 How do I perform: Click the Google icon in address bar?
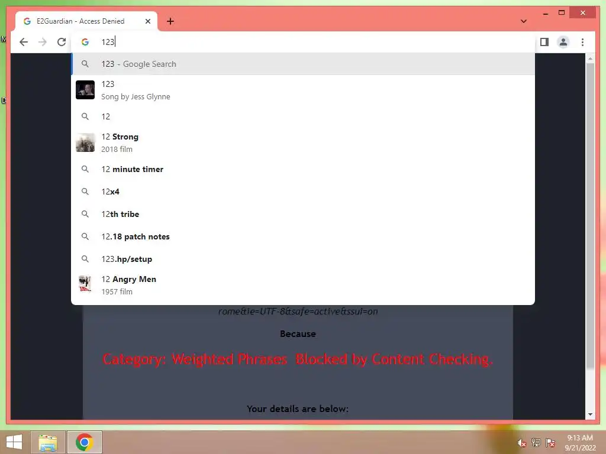(x=85, y=42)
